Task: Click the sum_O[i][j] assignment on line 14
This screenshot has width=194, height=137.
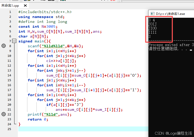Action: [94, 76]
